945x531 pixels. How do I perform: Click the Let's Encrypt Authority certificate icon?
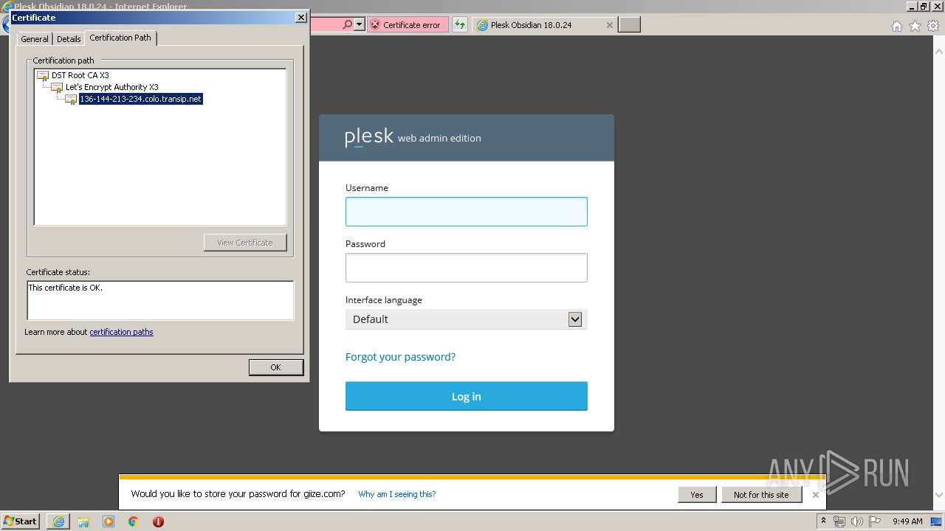tap(57, 87)
